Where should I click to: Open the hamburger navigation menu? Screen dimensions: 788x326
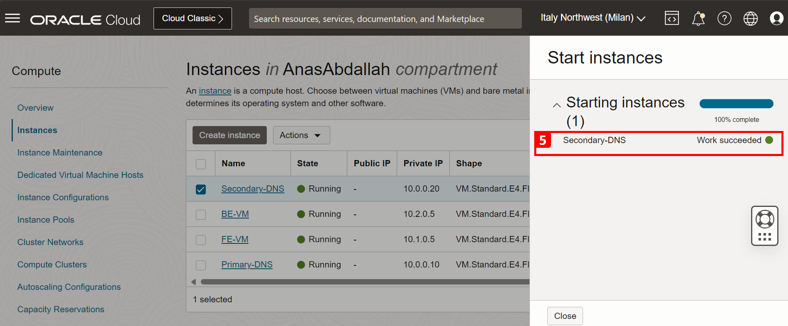point(12,18)
